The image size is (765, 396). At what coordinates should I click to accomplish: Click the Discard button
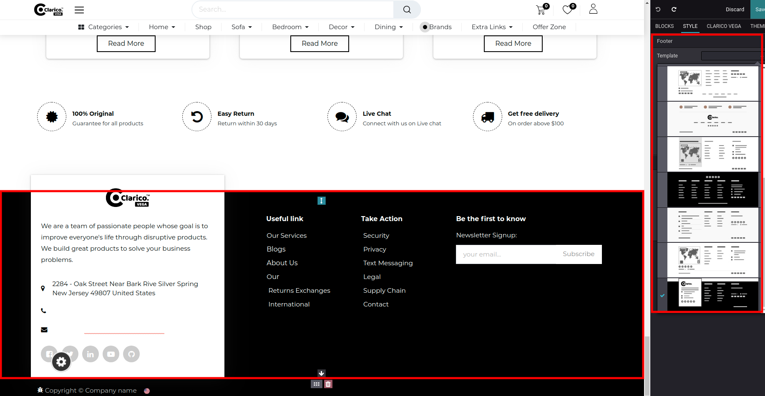(735, 9)
